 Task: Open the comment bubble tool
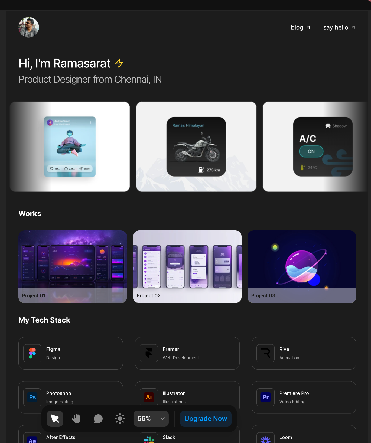tap(98, 419)
